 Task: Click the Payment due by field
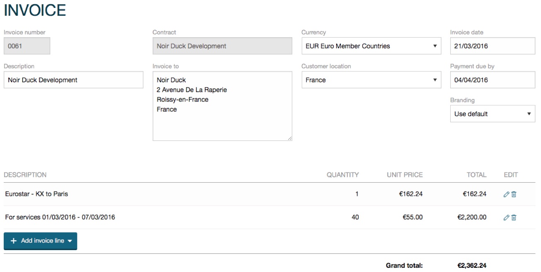pyautogui.click(x=492, y=80)
